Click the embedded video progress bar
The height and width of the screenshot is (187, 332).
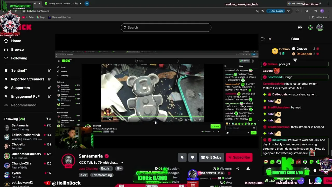(153, 117)
